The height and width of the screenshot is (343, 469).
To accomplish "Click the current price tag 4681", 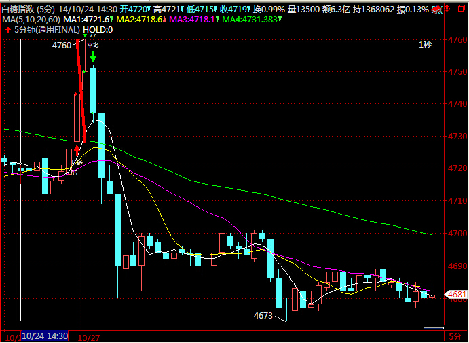I will [x=457, y=295].
